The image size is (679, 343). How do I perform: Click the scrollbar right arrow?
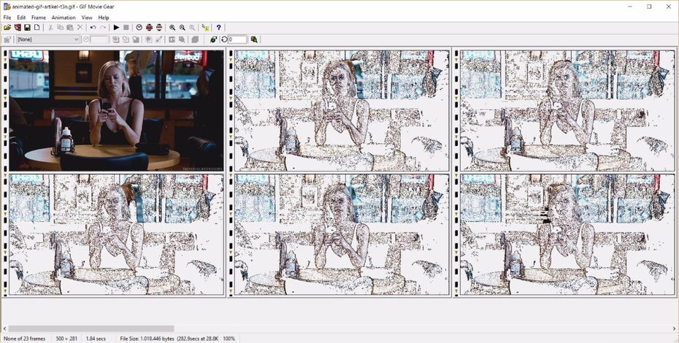[675, 328]
